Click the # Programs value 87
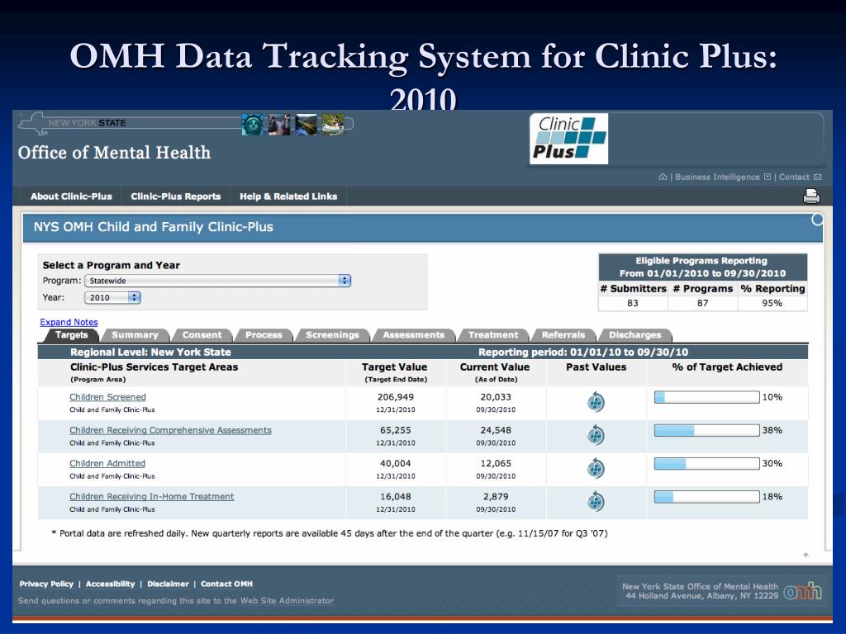 (x=702, y=303)
